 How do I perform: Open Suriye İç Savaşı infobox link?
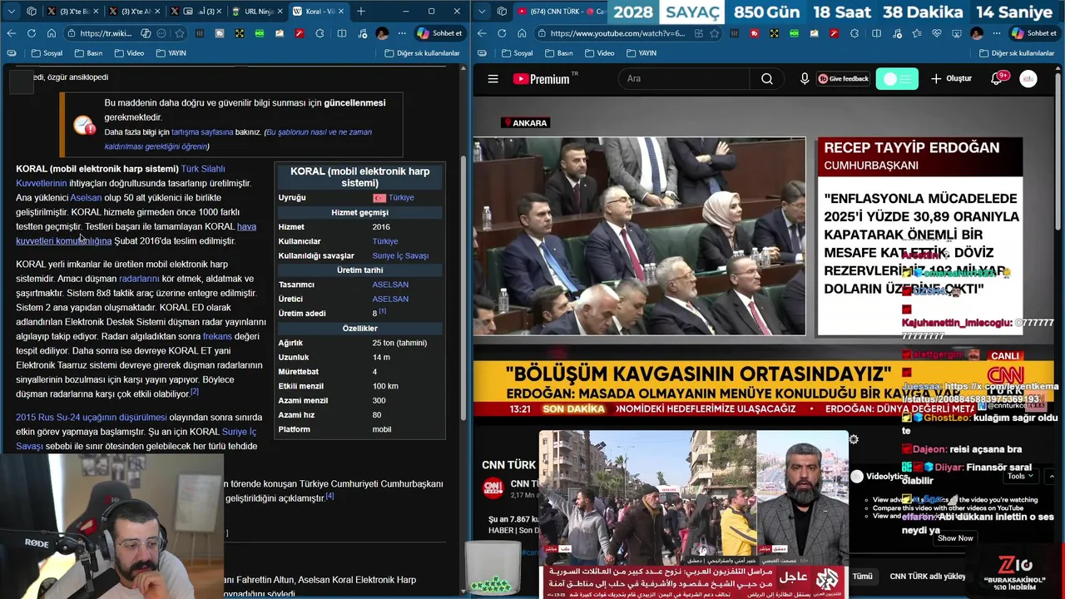point(400,256)
